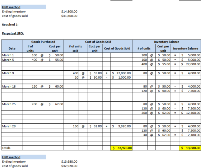Select the # of units sold header

click(75, 48)
